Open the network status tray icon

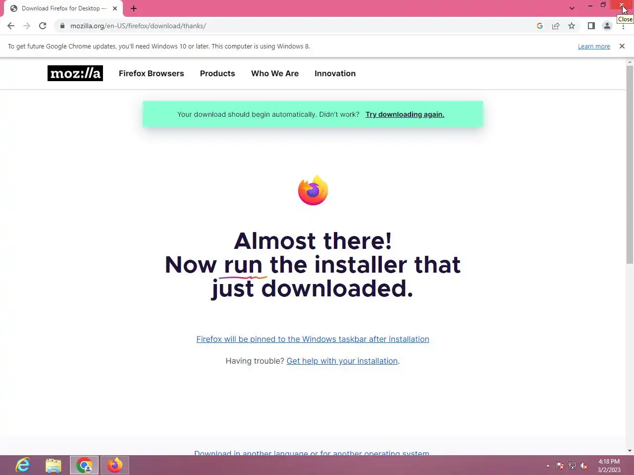click(572, 466)
